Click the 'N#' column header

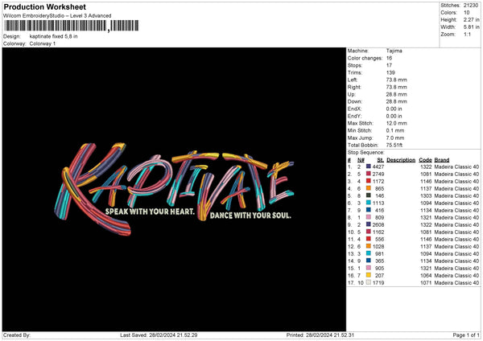click(361, 160)
